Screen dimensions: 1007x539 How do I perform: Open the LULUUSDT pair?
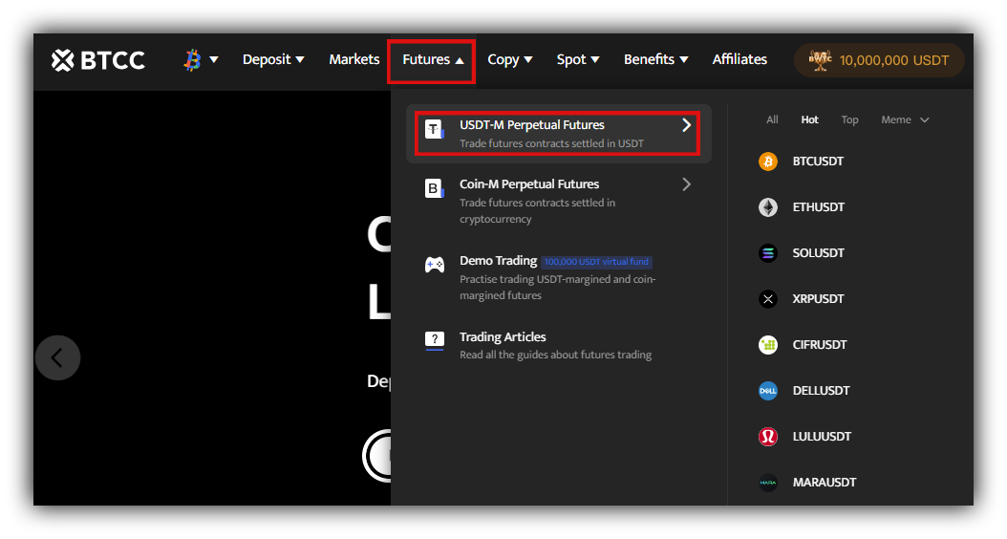tap(822, 436)
